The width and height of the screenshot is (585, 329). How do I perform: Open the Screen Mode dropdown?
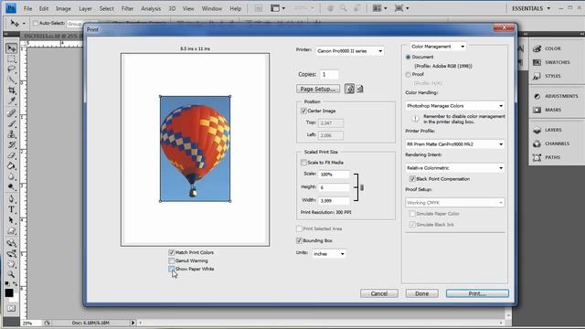tap(402, 8)
